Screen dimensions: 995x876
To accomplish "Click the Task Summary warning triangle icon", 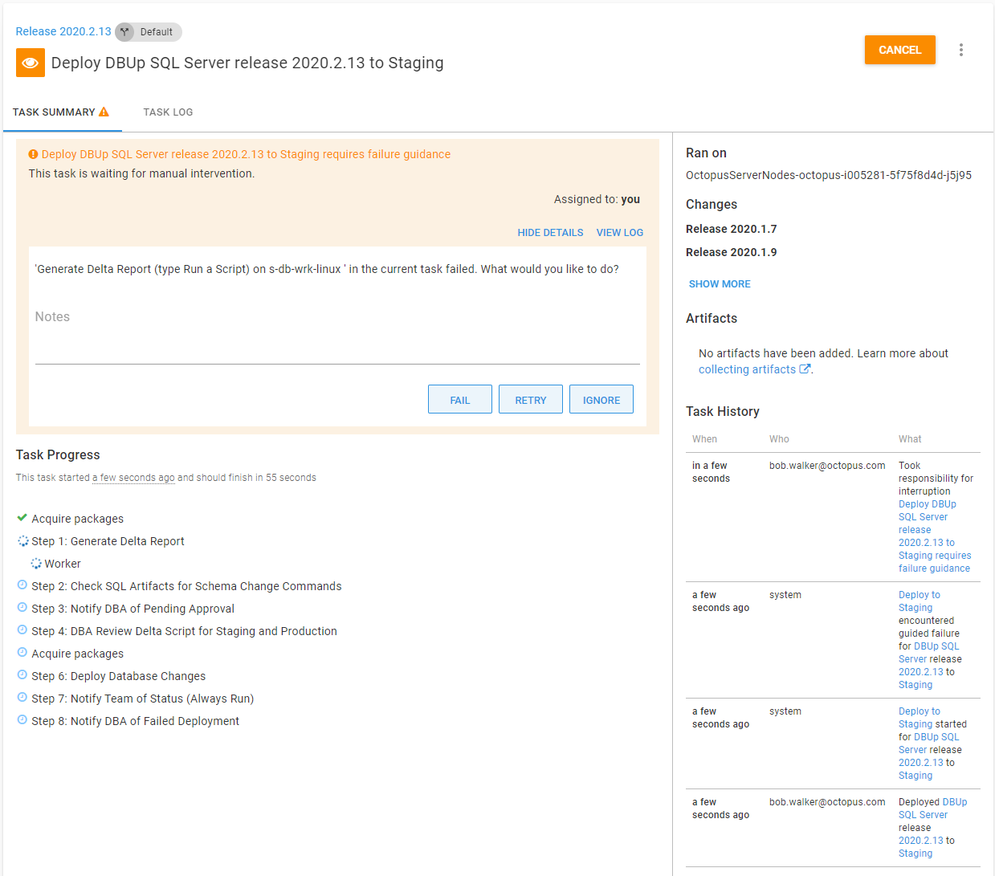I will [104, 112].
